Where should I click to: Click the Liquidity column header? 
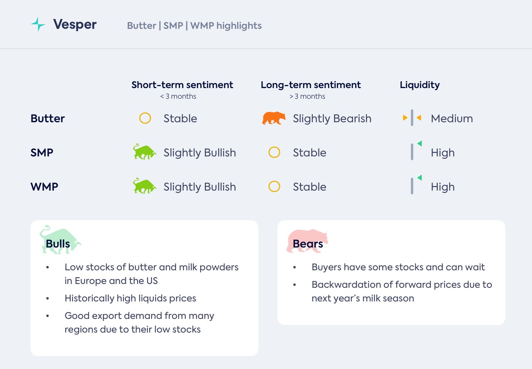[420, 85]
